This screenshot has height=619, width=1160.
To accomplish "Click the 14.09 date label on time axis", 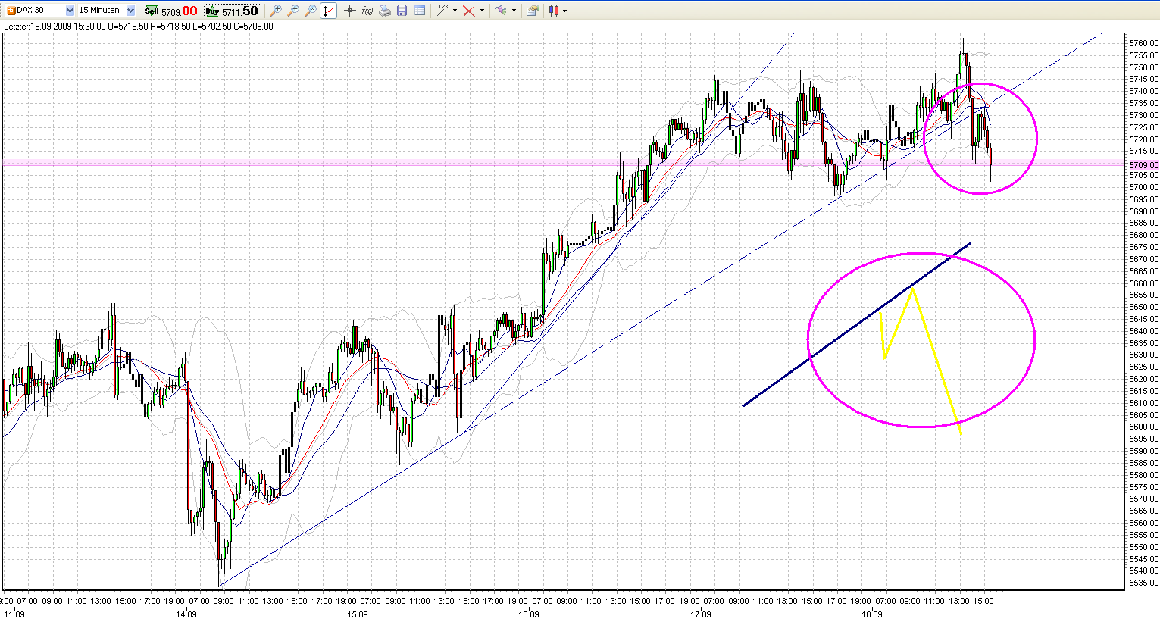I will click(x=186, y=614).
